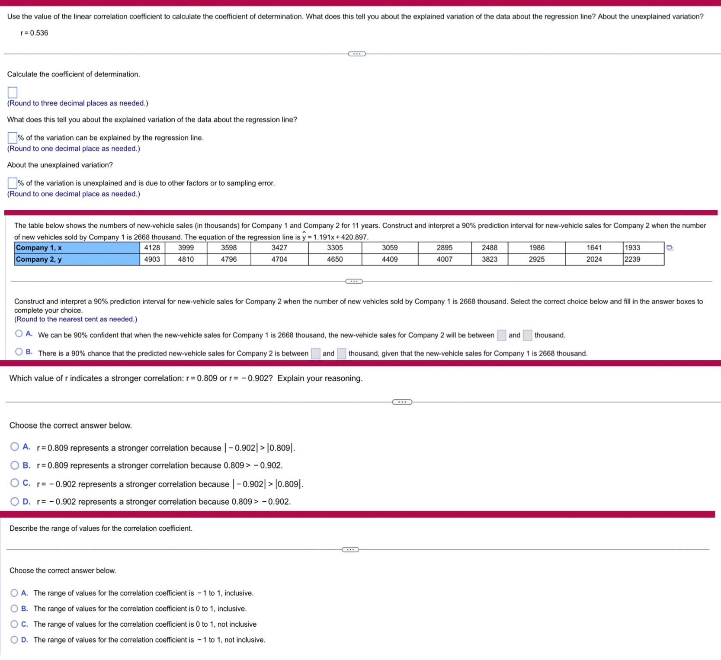Click first answer box in prediction choice A
The image size is (721, 660).
point(501,335)
